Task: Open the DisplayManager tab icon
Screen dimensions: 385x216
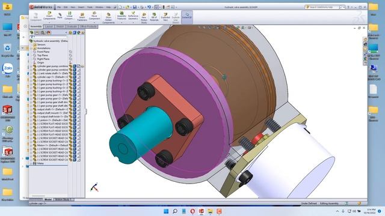Action: [49, 32]
